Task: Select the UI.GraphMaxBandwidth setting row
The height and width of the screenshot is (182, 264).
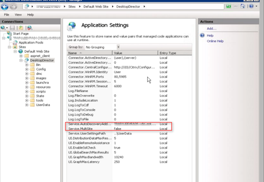Action: (129, 157)
